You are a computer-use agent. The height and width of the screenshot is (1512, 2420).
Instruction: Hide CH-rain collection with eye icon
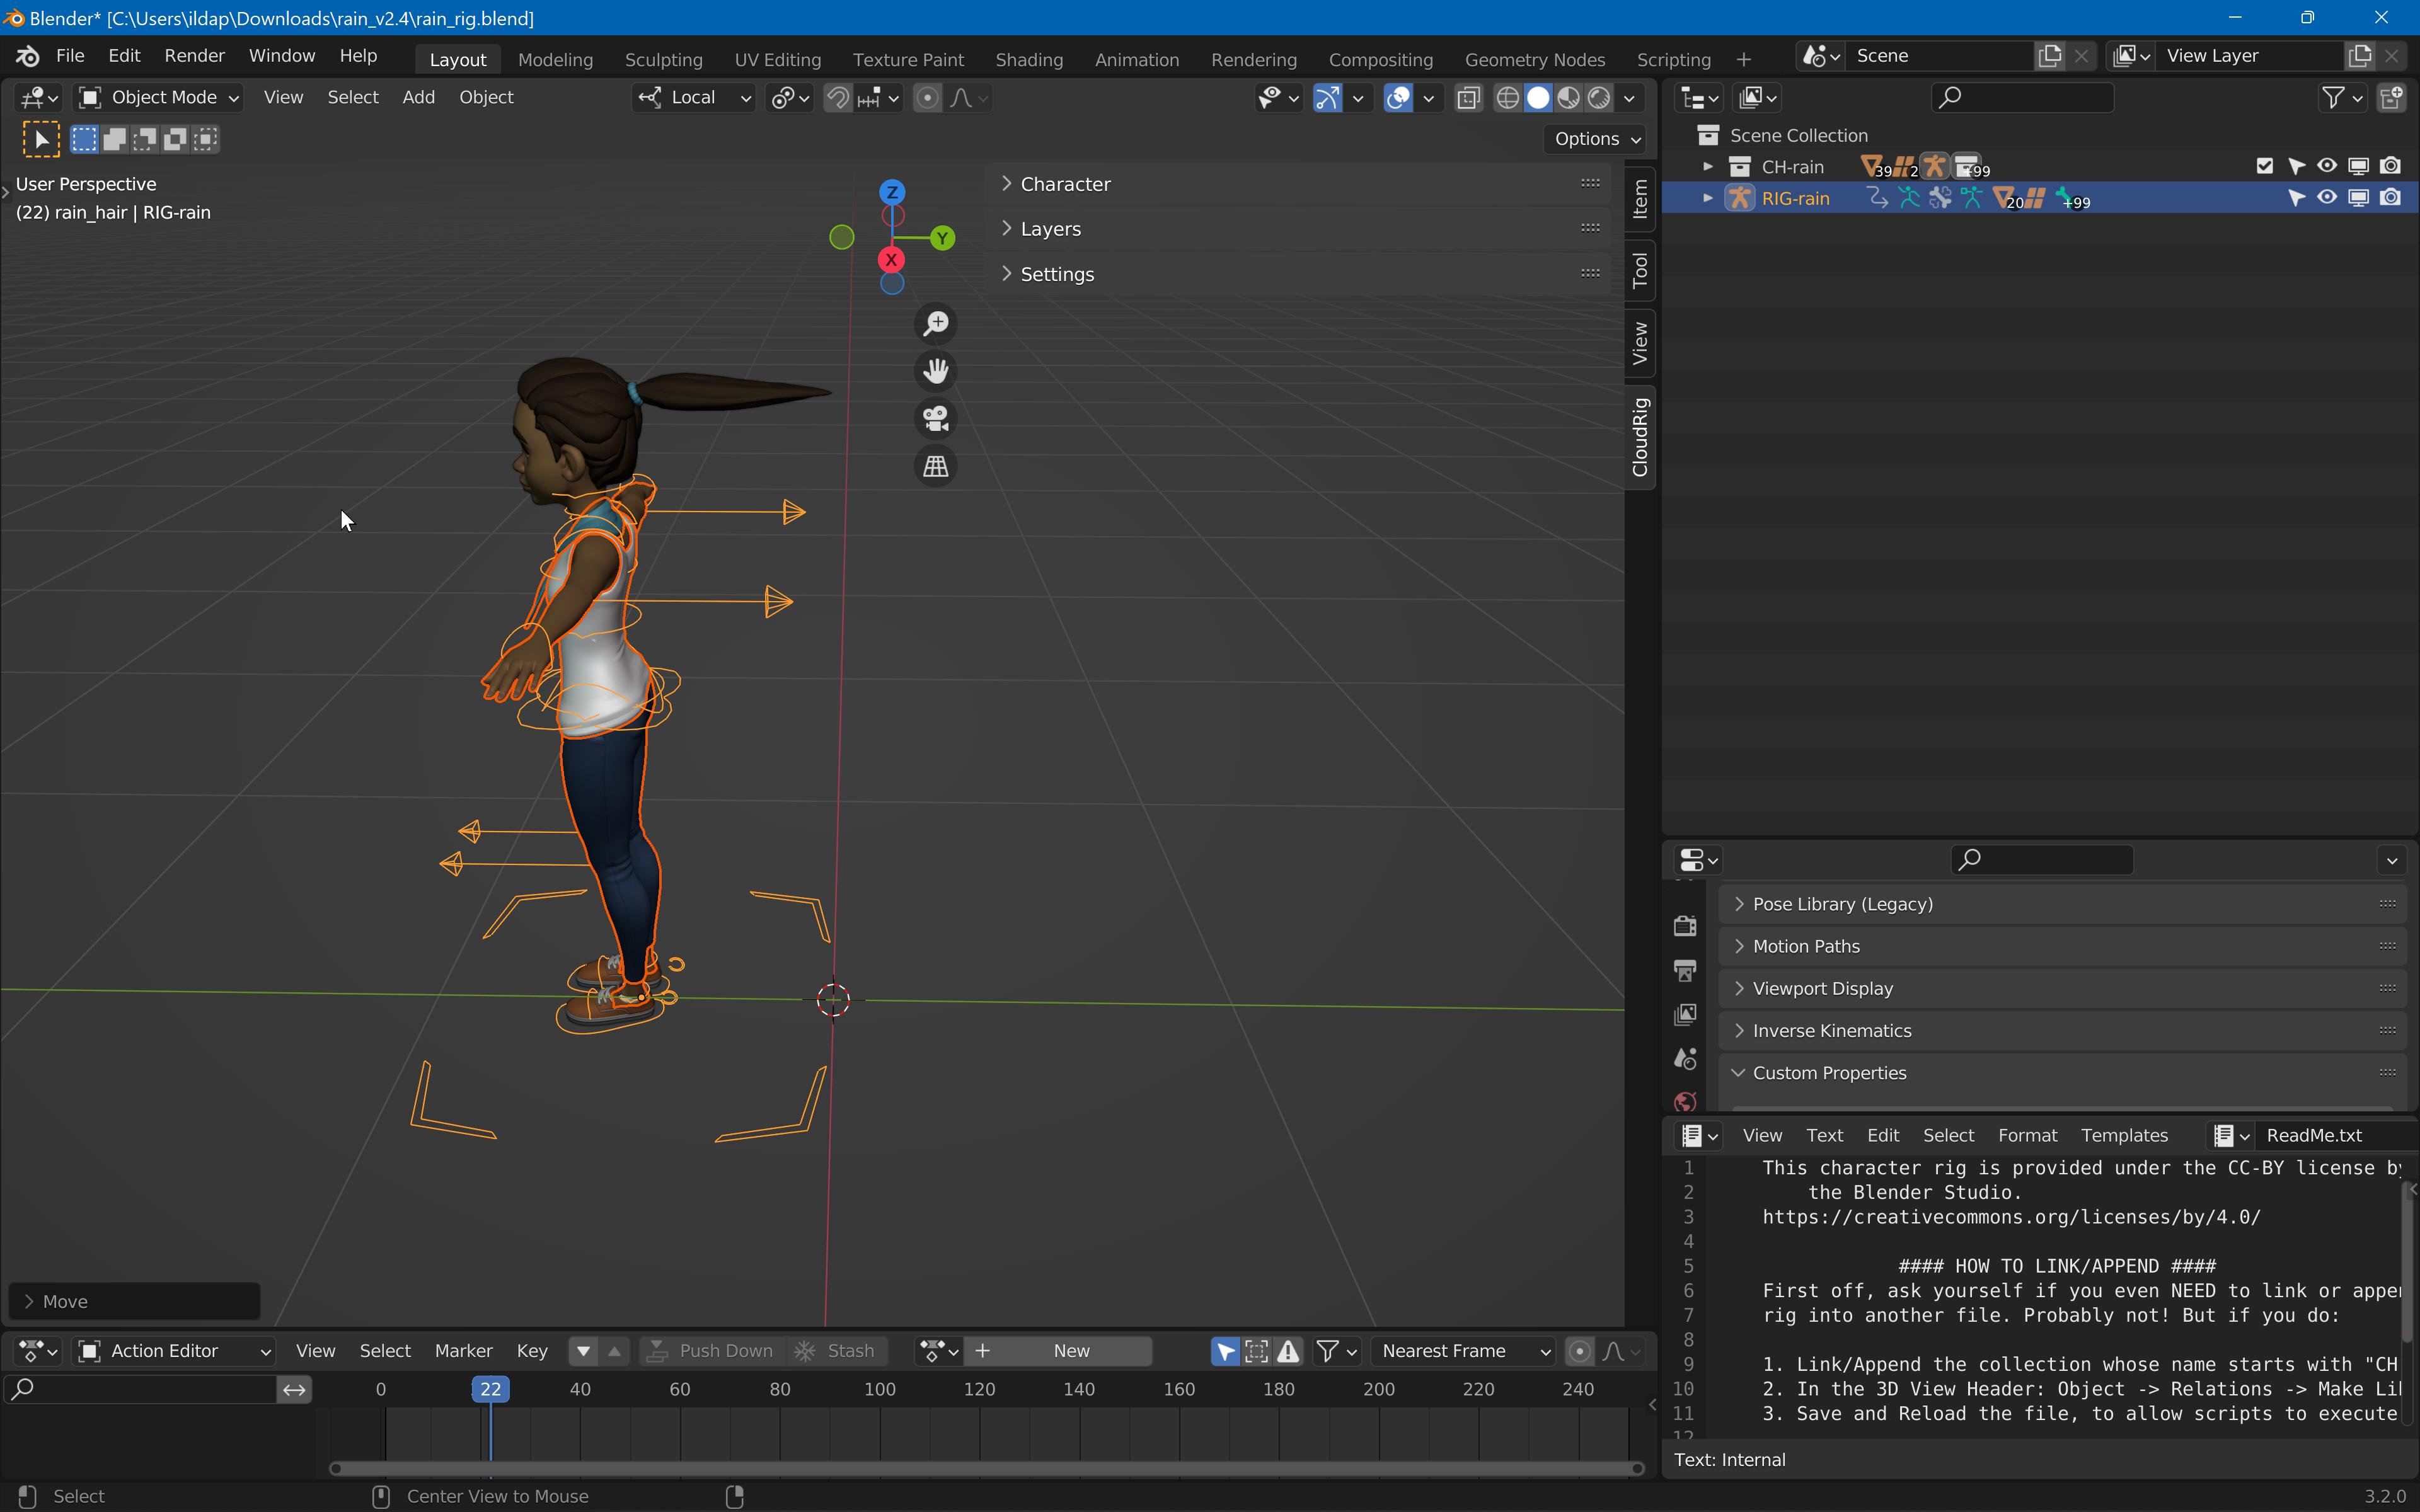[2327, 166]
